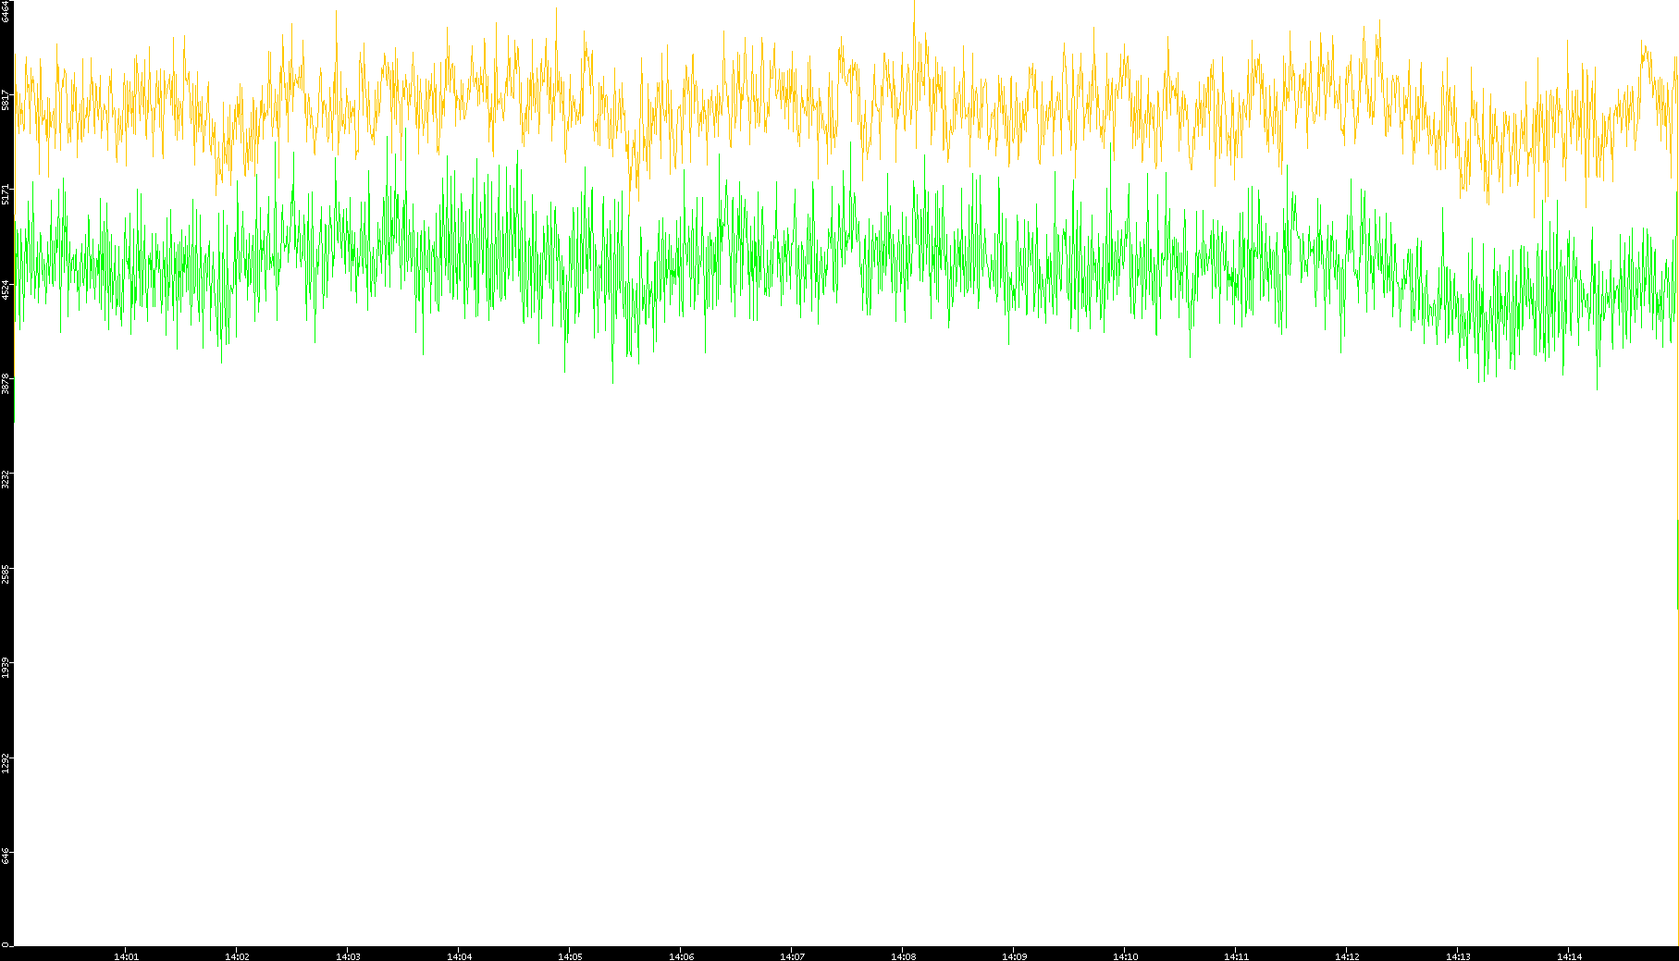Select the 5817 vertical axis label
The width and height of the screenshot is (1679, 961).
[6, 100]
